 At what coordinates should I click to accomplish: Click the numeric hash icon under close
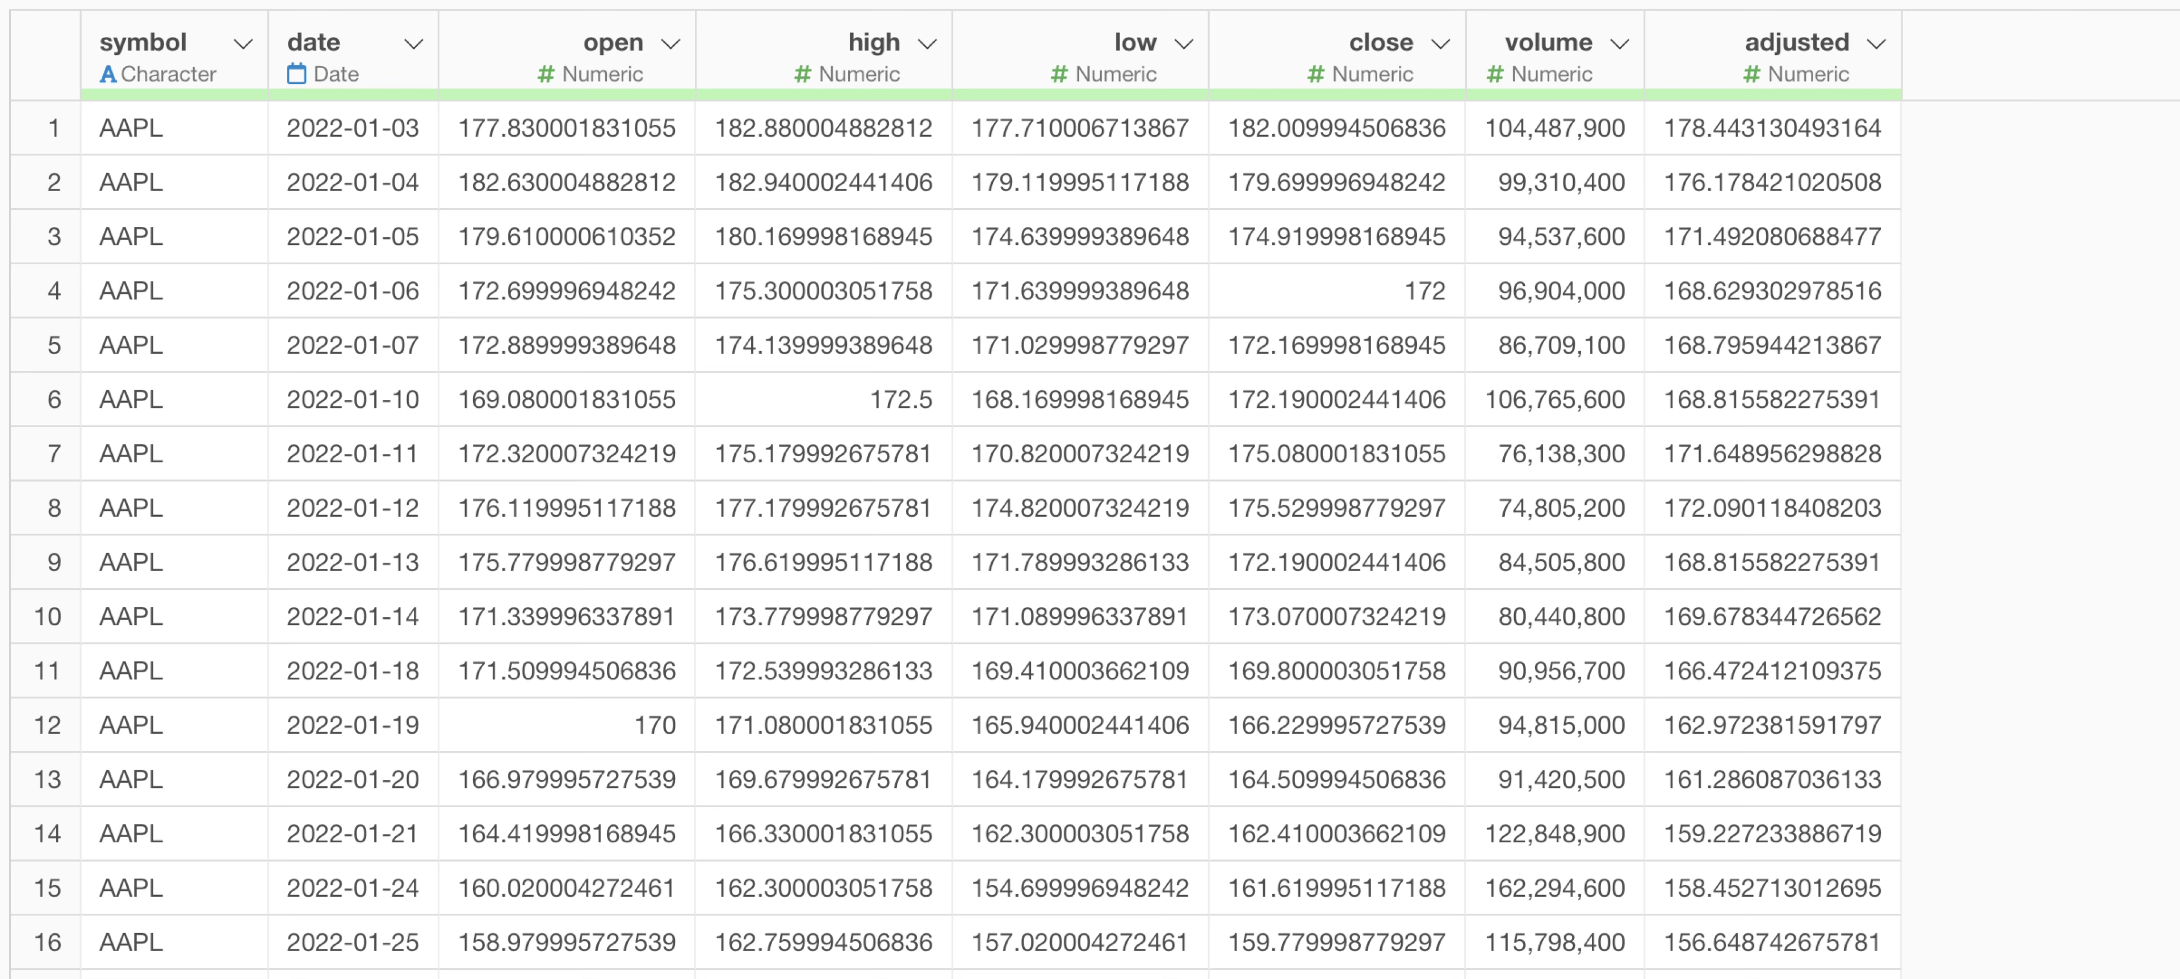pyautogui.click(x=1315, y=74)
